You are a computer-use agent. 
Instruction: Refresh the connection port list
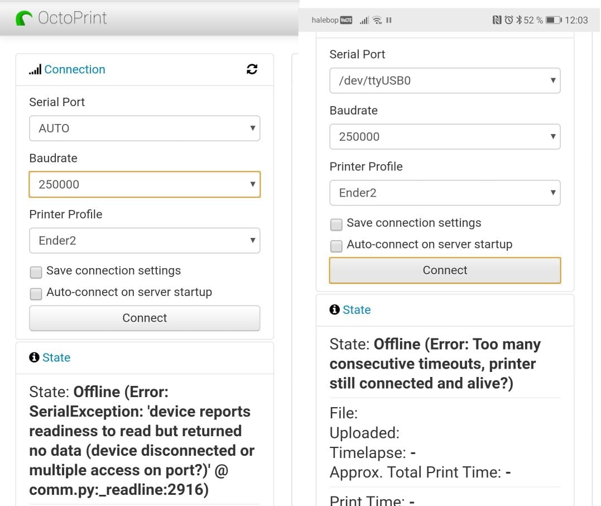[x=252, y=69]
